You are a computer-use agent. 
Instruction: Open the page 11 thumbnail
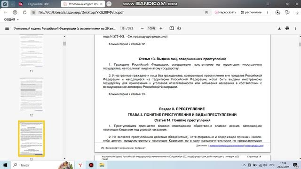32,50
